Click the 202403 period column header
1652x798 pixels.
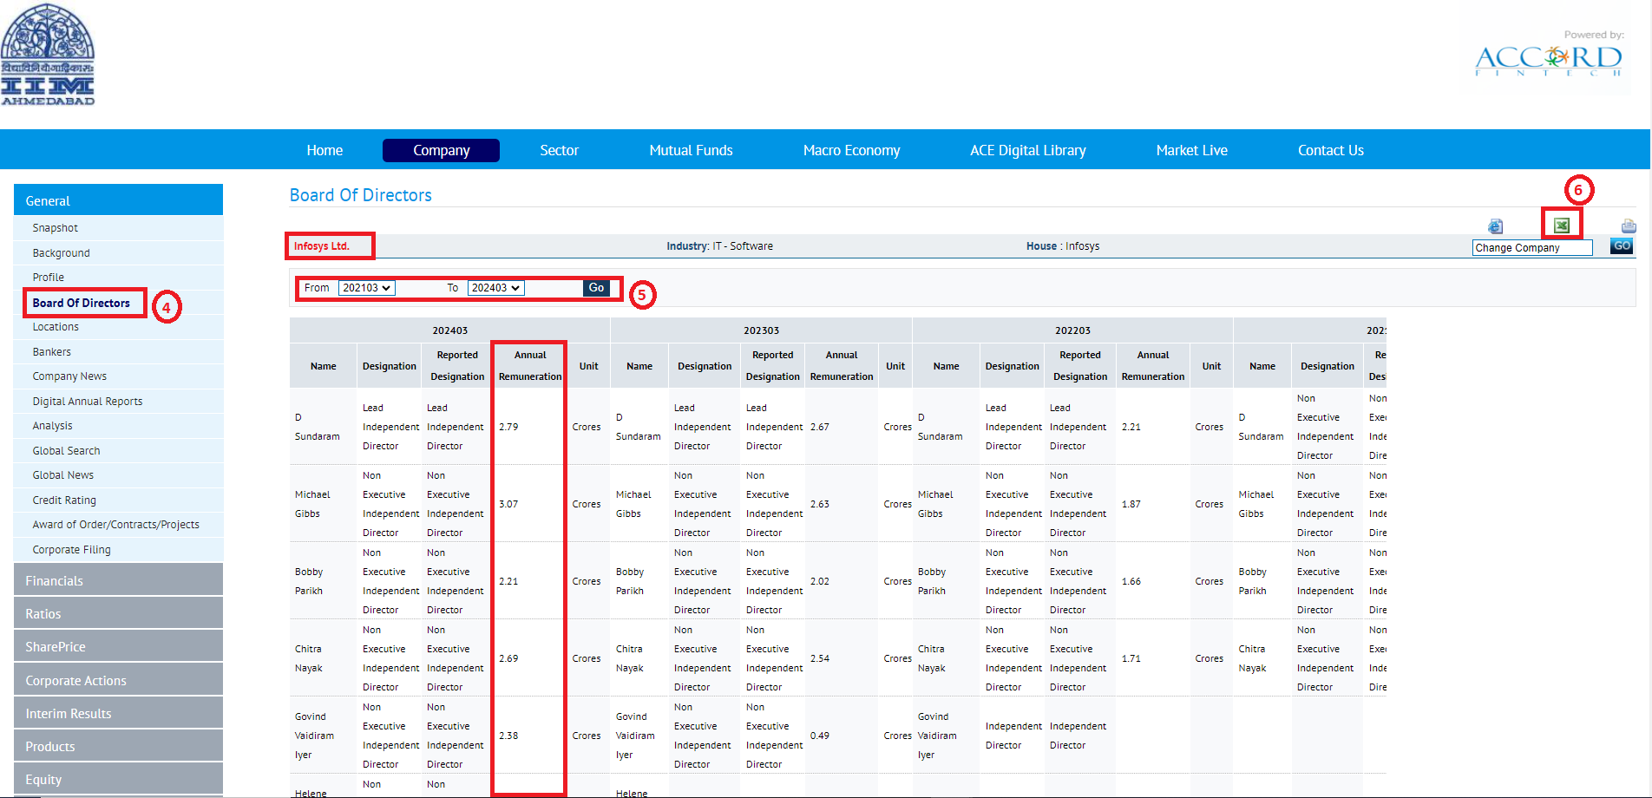(449, 330)
